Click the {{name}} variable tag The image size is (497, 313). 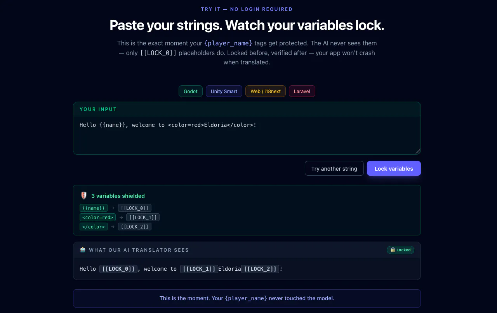pos(94,208)
